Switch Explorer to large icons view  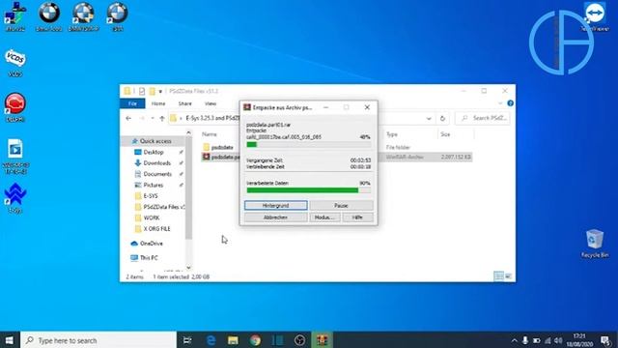tap(508, 276)
